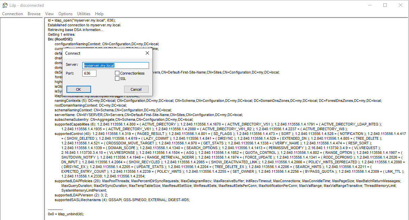Minimize the Ldp window
The image size is (409, 220).
[370, 5]
